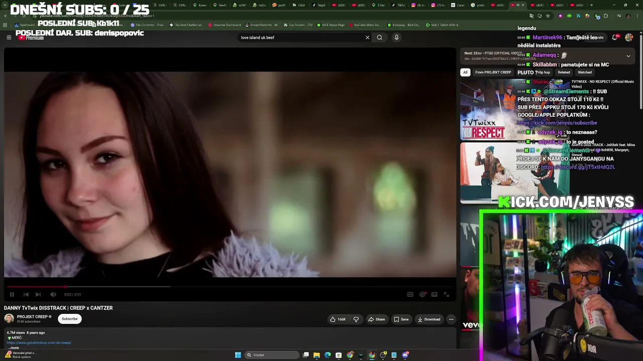Search with voice microphone
The image size is (643, 361).
coord(396,38)
